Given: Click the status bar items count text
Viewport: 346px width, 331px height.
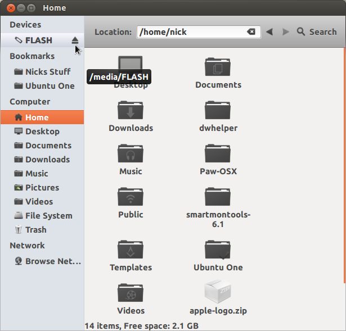Looking at the screenshot, I should click(x=141, y=326).
